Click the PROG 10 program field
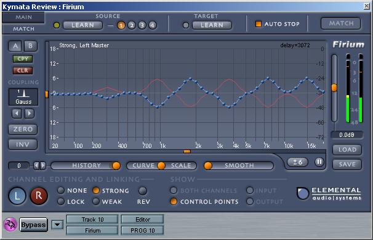 pos(143,231)
